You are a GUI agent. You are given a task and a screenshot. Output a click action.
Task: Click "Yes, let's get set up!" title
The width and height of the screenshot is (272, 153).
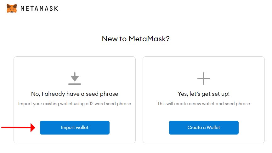(204, 94)
